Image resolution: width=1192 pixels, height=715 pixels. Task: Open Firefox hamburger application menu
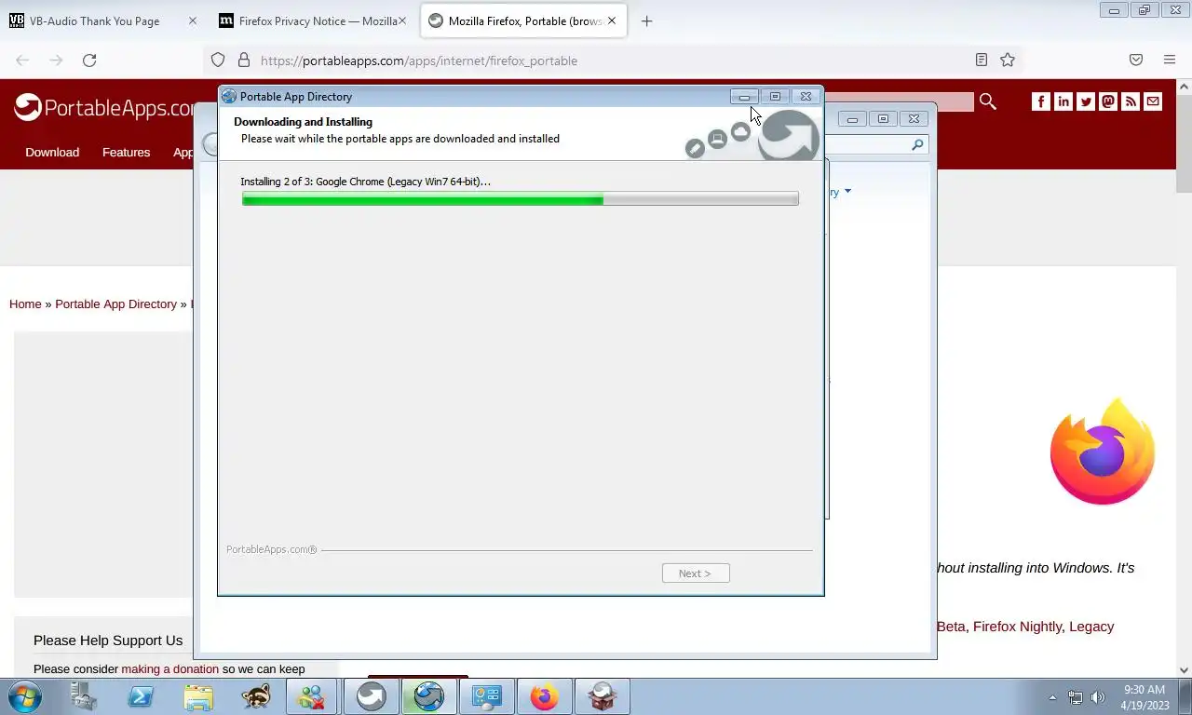click(x=1170, y=61)
